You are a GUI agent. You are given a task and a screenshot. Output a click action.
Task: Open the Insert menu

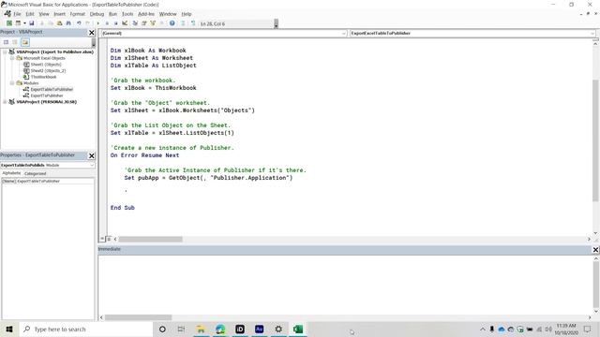59,14
